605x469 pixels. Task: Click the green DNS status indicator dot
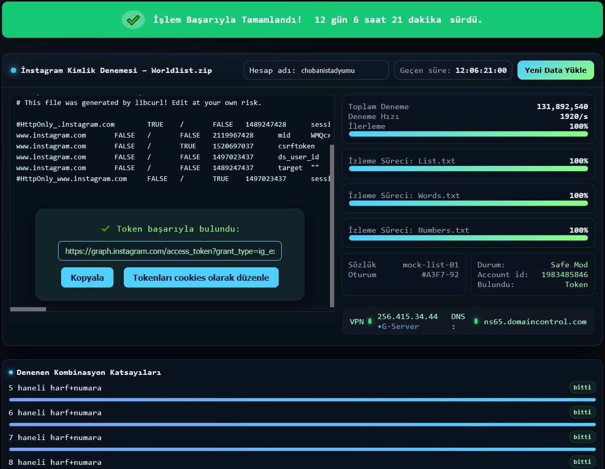(476, 321)
